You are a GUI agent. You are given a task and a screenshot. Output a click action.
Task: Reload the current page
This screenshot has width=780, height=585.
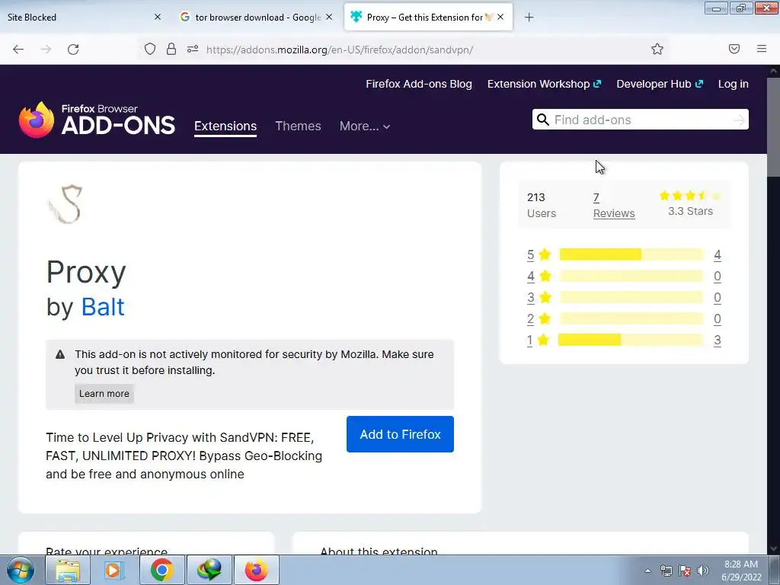coord(73,50)
